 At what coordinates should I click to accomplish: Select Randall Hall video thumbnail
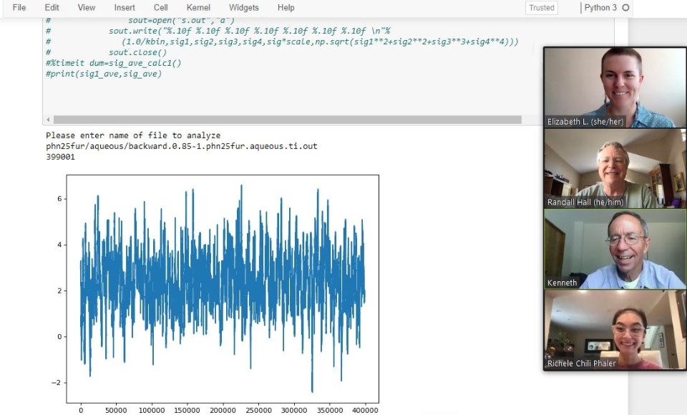click(x=615, y=168)
